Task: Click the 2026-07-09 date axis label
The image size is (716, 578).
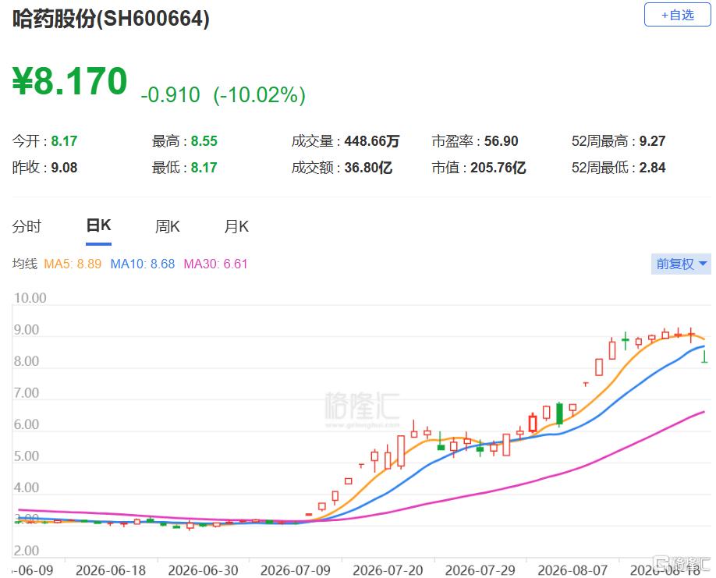Action: tap(296, 570)
